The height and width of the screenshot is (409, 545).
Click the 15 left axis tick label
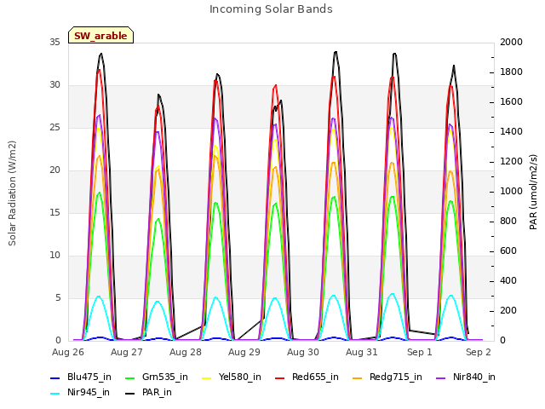(x=54, y=213)
